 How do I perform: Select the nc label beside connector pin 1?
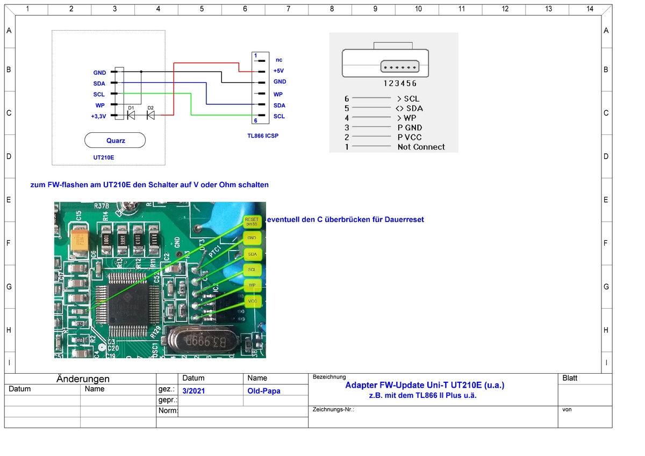279,60
